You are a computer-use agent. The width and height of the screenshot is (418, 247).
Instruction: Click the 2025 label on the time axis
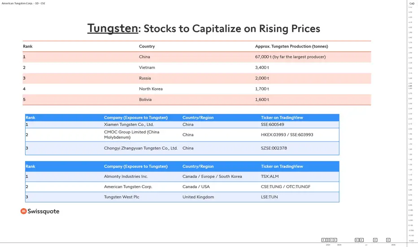click(x=340, y=245)
